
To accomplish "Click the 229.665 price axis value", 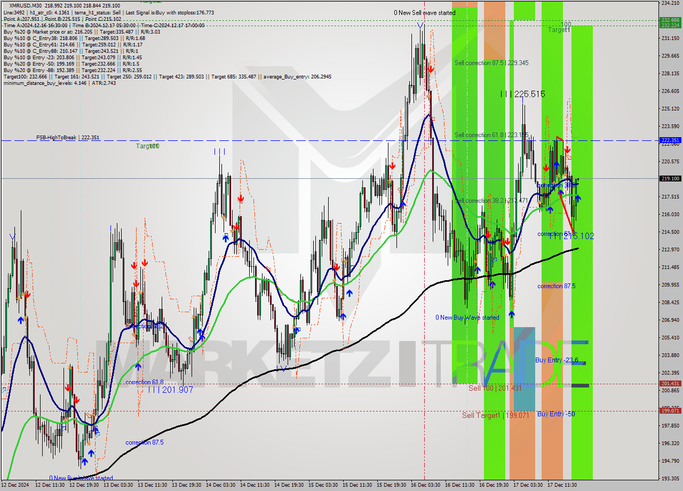I will click(x=670, y=56).
